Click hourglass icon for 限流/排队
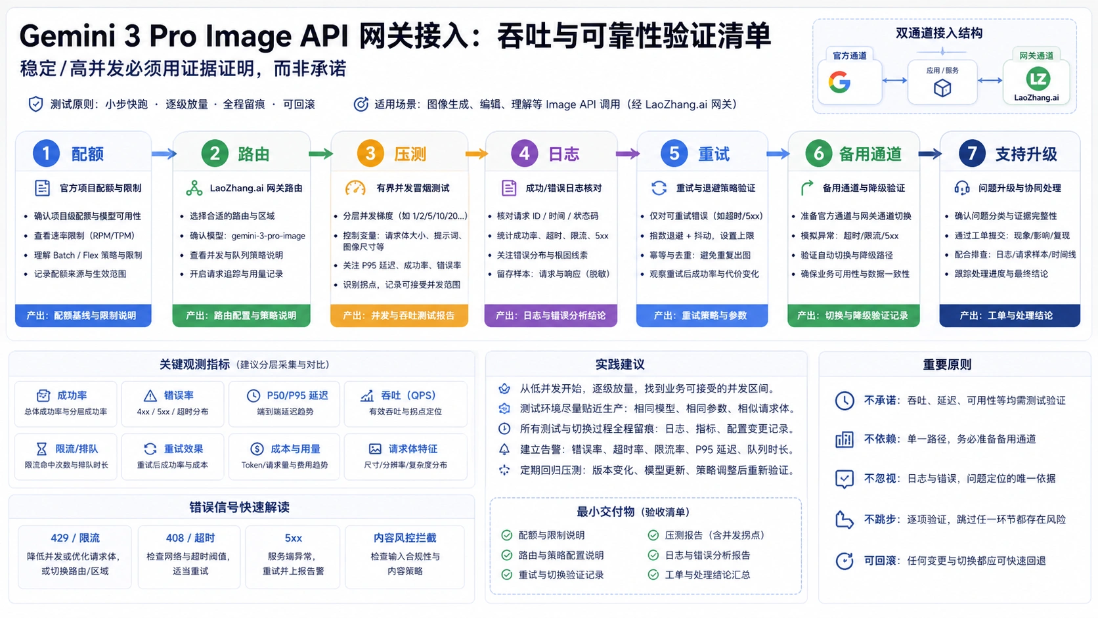Image resolution: width=1098 pixels, height=618 pixels. coord(41,449)
